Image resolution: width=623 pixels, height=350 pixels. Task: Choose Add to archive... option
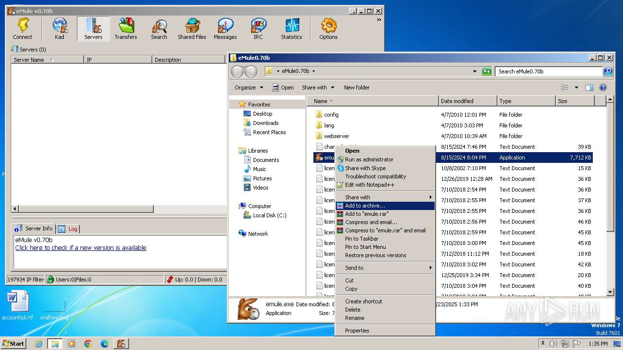pos(385,206)
